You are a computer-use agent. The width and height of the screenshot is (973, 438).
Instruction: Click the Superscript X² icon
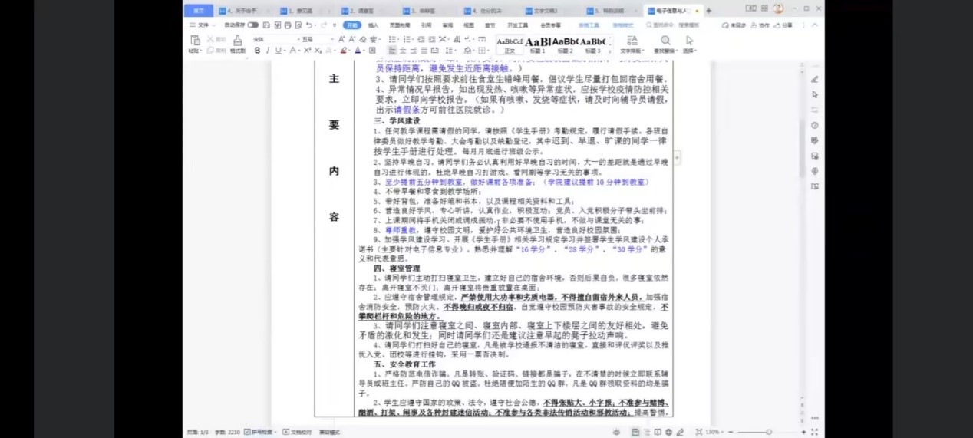pos(307,51)
